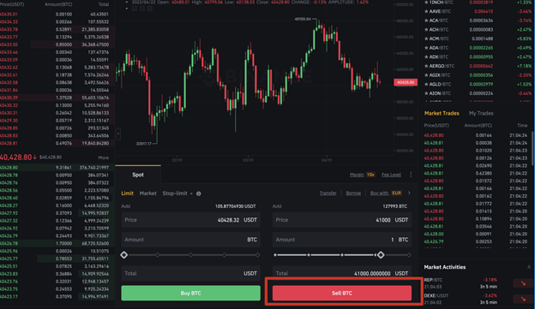
Task: Open the Transfer link
Action: 328,193
